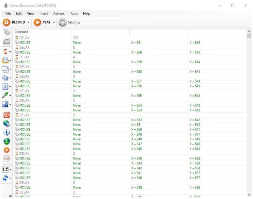Click the keyboard action icon in sidebar

tap(6, 41)
